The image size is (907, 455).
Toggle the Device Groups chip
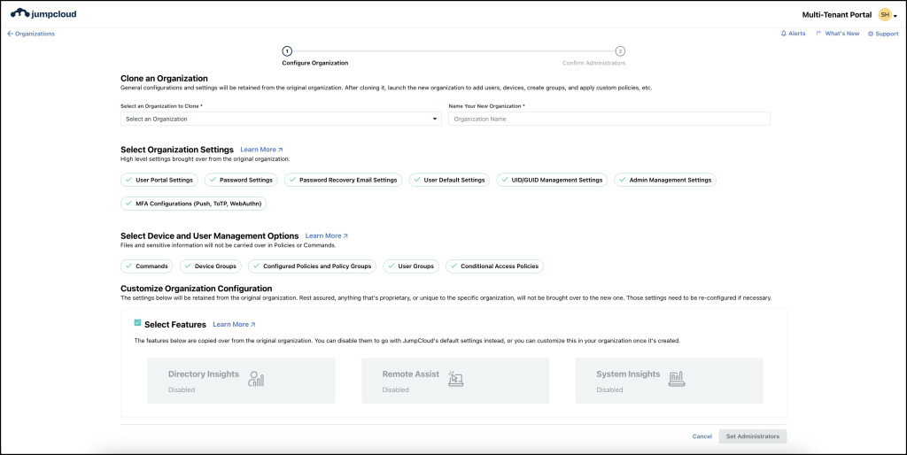[209, 266]
